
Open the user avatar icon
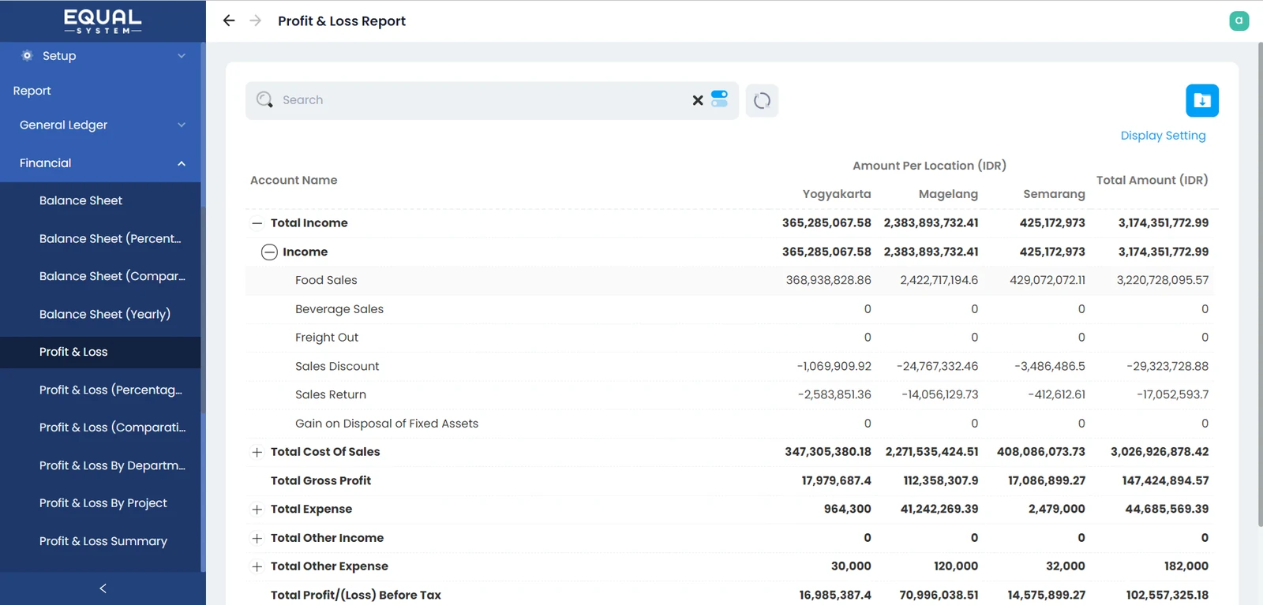(x=1239, y=21)
